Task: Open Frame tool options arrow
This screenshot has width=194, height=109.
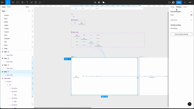Action: point(14,2)
